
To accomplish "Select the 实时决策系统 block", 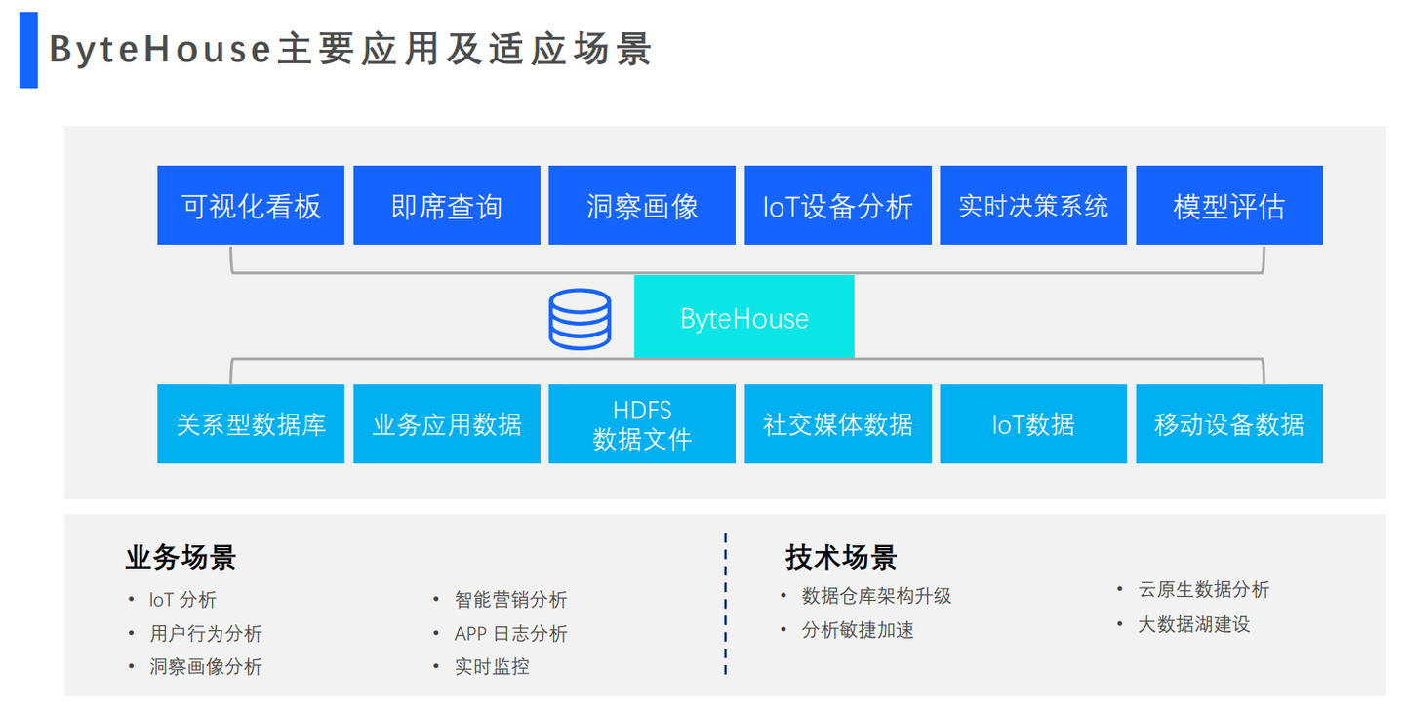I will (x=1032, y=205).
